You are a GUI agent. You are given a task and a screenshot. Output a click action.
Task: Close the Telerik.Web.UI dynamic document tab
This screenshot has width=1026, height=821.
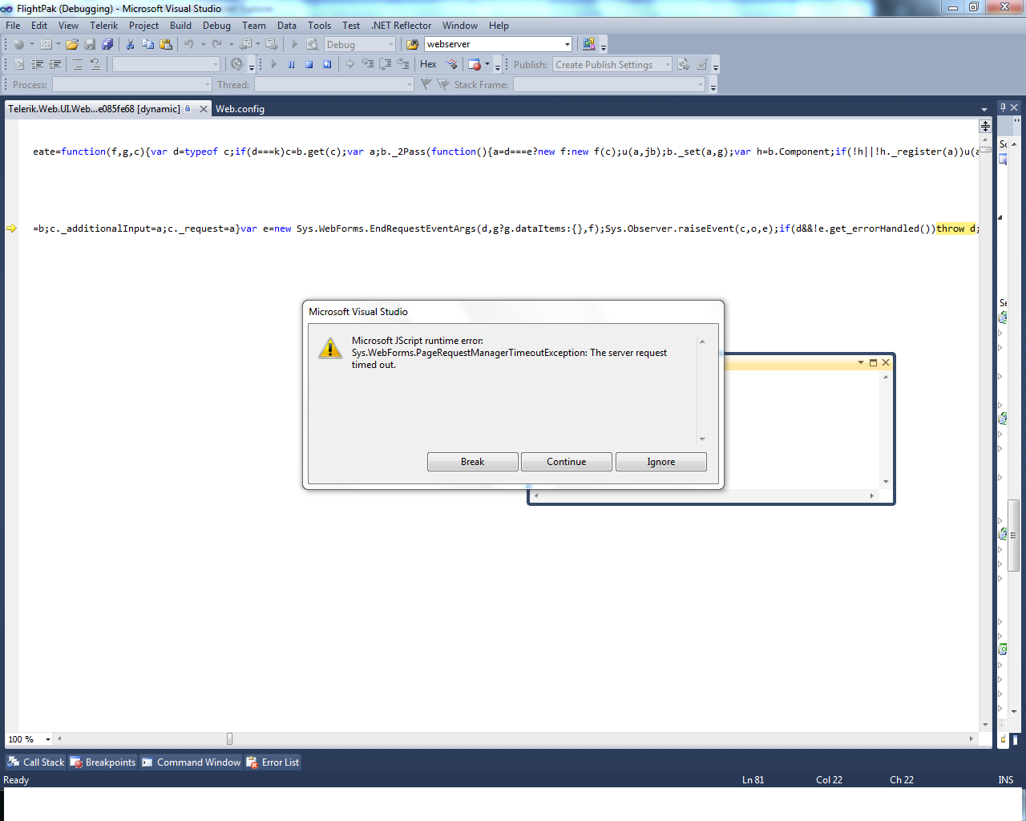click(x=204, y=109)
